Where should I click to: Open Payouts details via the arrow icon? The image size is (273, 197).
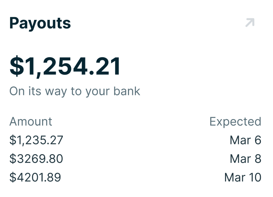click(250, 23)
